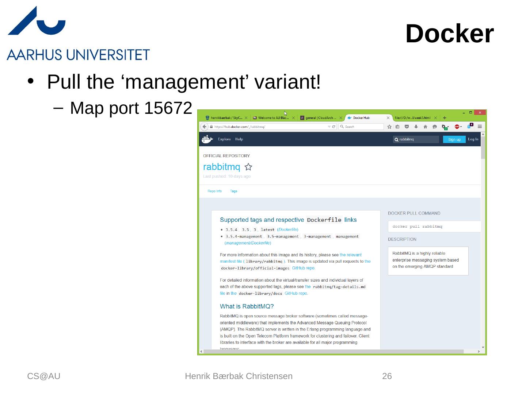Click the horizontal scrollbar at bottom
The width and height of the screenshot is (526, 394).
coord(333,352)
